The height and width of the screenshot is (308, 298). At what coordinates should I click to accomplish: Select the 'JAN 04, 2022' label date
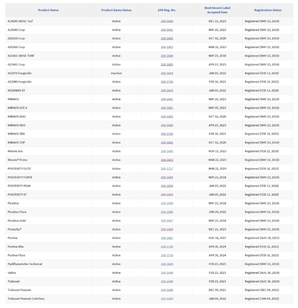pos(217,299)
